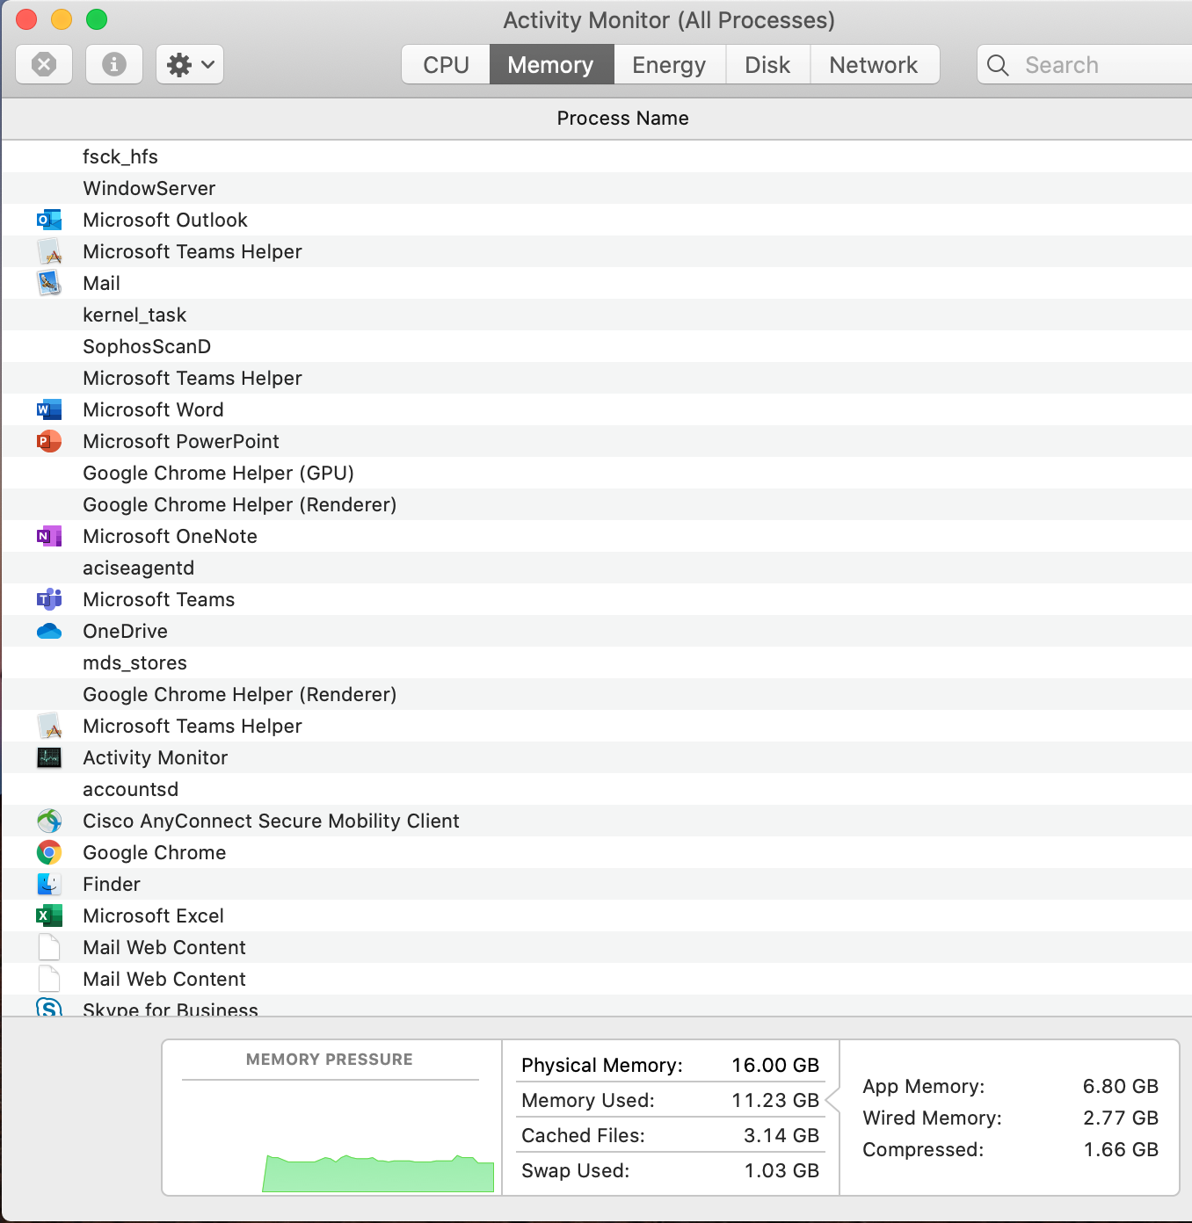The image size is (1192, 1223).
Task: Click the Microsoft Outlook icon
Action: (x=49, y=220)
